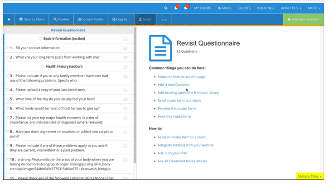328x184 pixels.
Task: Check the box for question 1 contact information
Action: pos(8,48)
